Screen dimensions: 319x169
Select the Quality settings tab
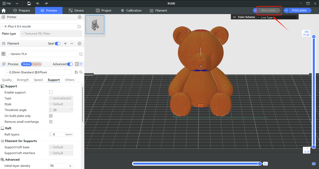[x=7, y=80]
